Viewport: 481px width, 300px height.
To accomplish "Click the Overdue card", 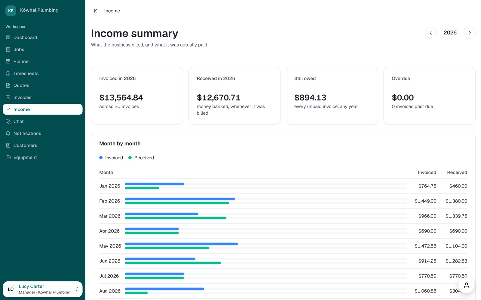I will (x=429, y=96).
